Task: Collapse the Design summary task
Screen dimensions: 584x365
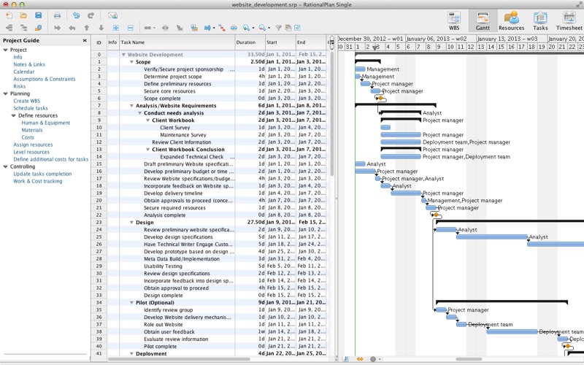Action: [x=131, y=222]
